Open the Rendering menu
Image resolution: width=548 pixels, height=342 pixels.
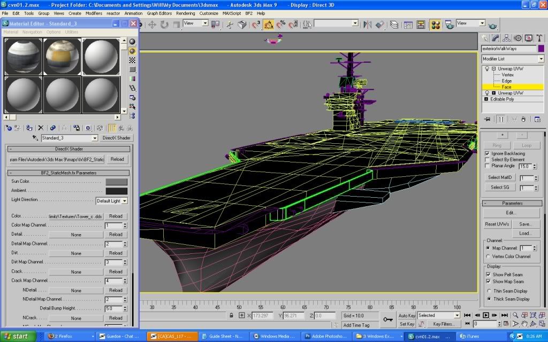[x=185, y=13]
